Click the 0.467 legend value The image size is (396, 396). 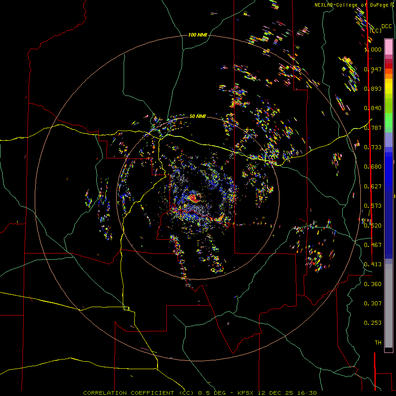pyautogui.click(x=373, y=245)
